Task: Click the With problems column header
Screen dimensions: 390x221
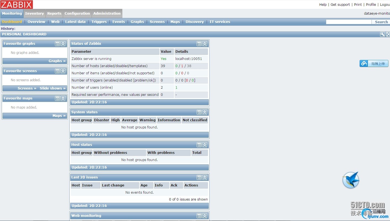Action: click(x=168, y=153)
